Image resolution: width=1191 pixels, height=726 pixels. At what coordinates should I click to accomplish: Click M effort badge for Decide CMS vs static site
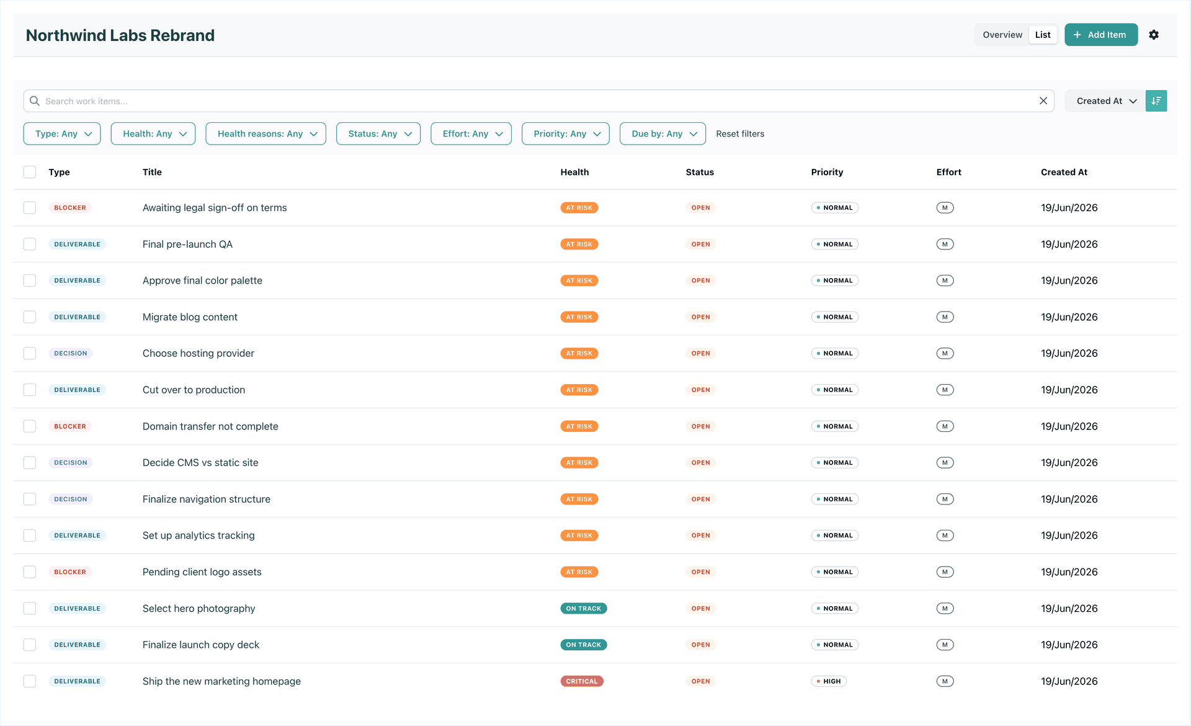tap(945, 463)
